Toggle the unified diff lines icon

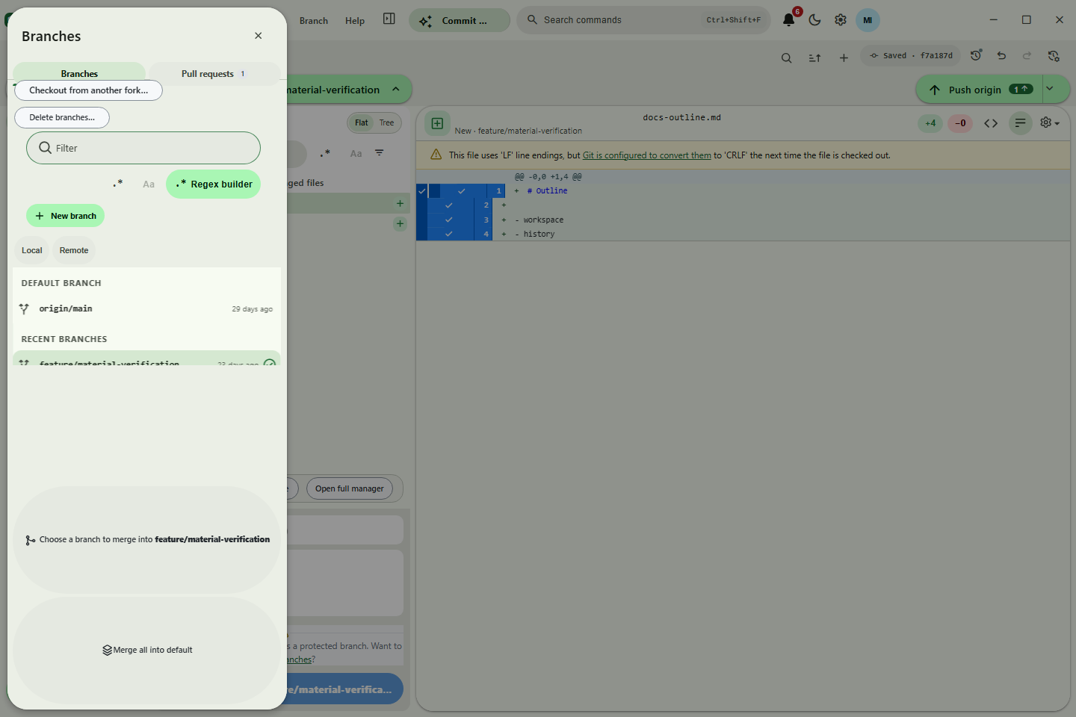[x=1020, y=123]
